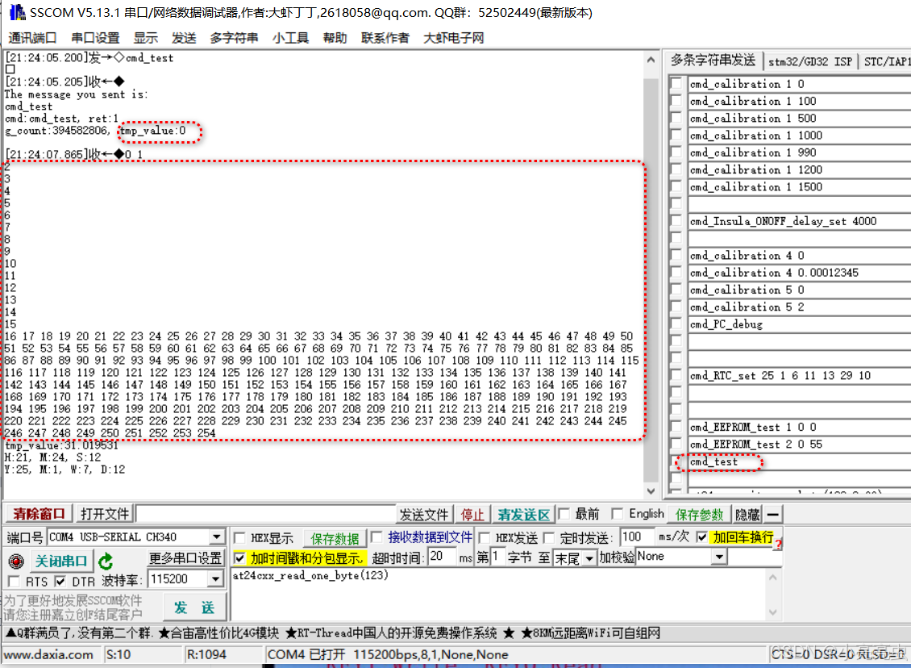Open the 通讯端口 menu
The height and width of the screenshot is (668, 911).
tap(32, 38)
